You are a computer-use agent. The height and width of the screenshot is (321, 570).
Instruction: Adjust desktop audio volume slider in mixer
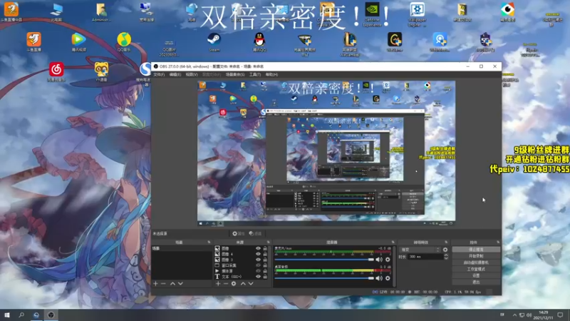point(324,278)
